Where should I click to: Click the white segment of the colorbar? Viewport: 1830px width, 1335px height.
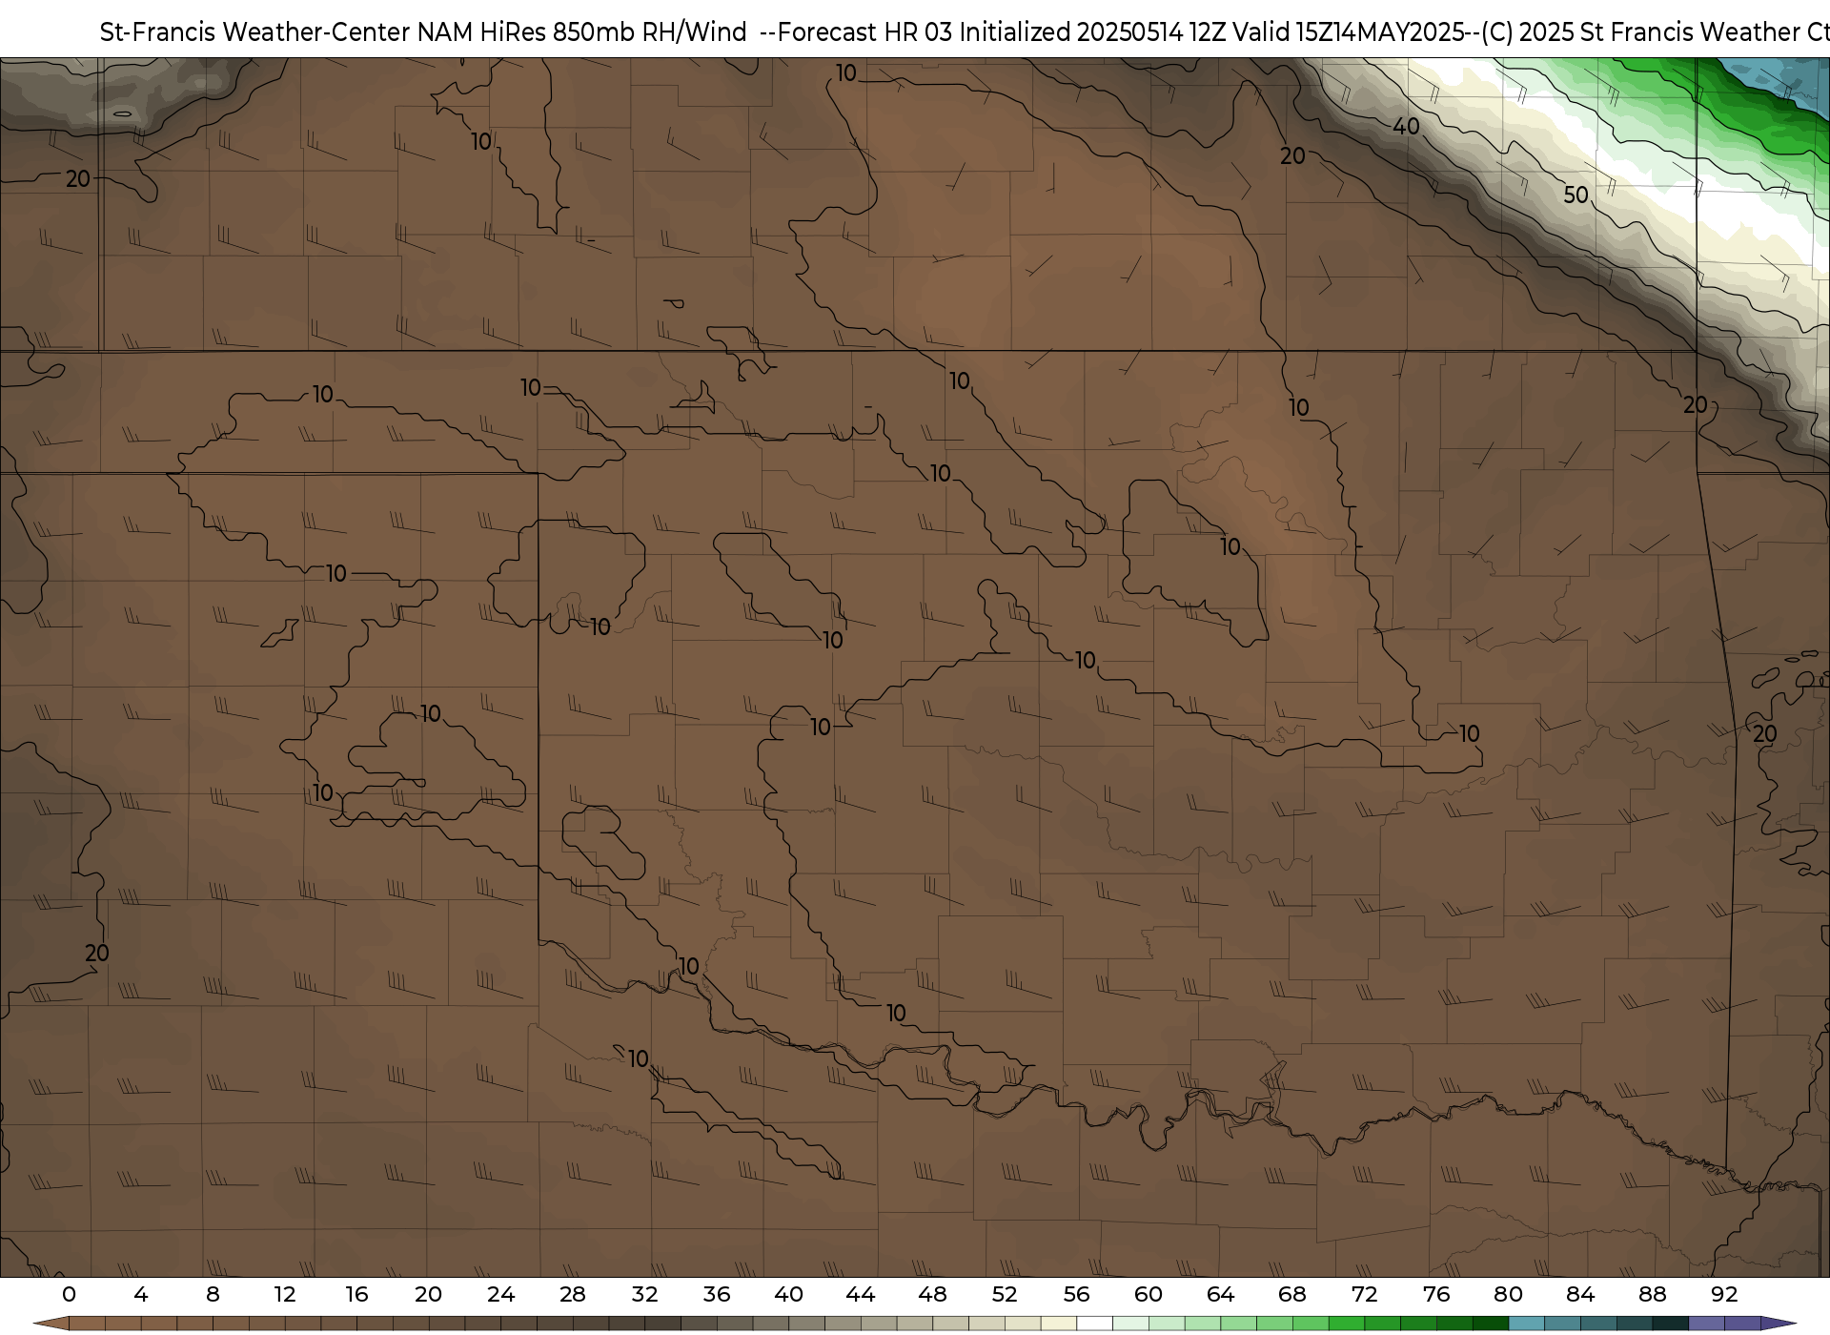pos(1094,1325)
